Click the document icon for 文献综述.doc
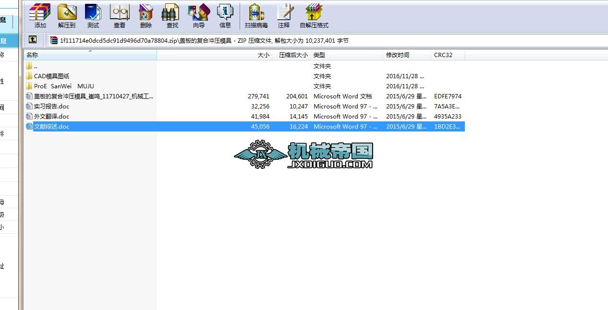The height and width of the screenshot is (310, 608). 29,126
